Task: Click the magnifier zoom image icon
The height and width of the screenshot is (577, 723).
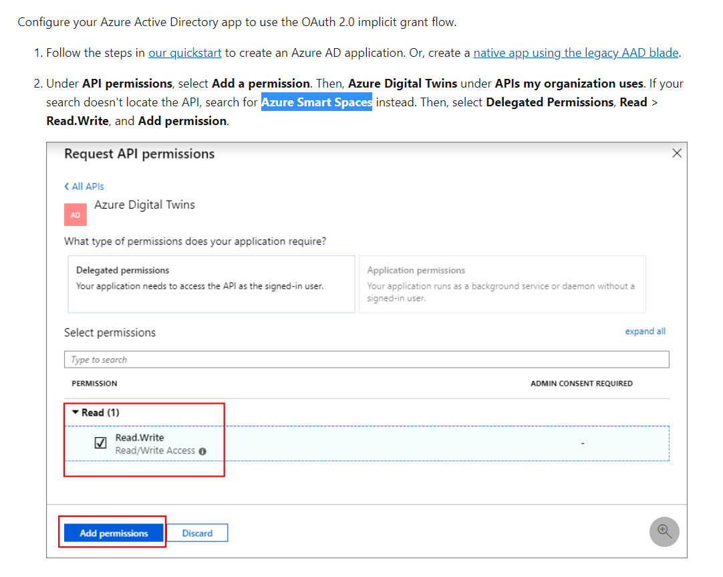Action: pyautogui.click(x=664, y=532)
